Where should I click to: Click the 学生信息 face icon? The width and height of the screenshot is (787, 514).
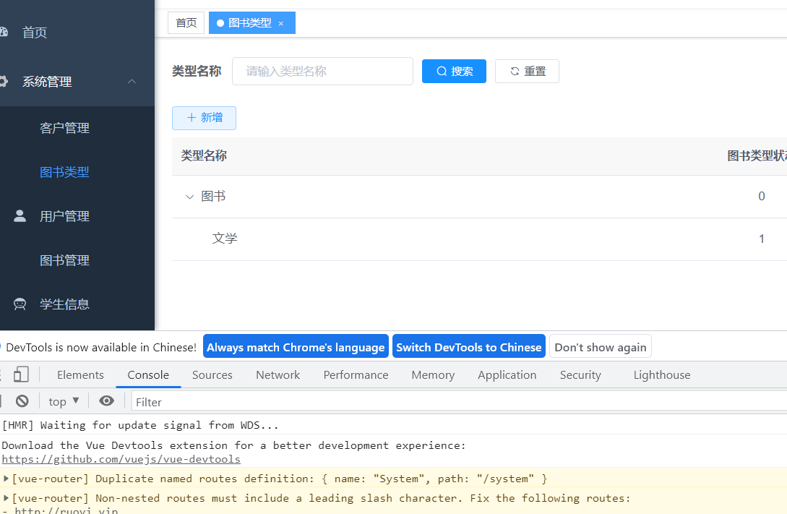20,304
